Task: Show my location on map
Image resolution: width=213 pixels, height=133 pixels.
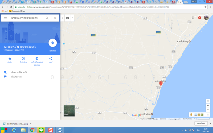Action: tap(208, 101)
